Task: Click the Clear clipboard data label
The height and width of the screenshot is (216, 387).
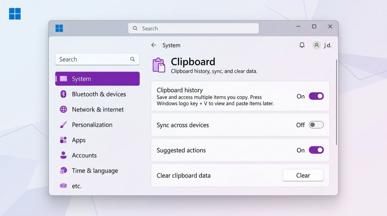Action: pos(184,176)
